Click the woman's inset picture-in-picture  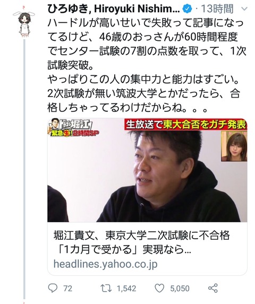pyautogui.click(x=234, y=146)
